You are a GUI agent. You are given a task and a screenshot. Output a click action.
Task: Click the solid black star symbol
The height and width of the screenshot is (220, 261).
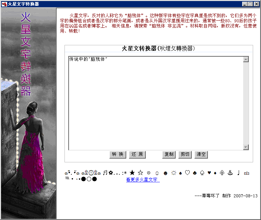coord(132,173)
